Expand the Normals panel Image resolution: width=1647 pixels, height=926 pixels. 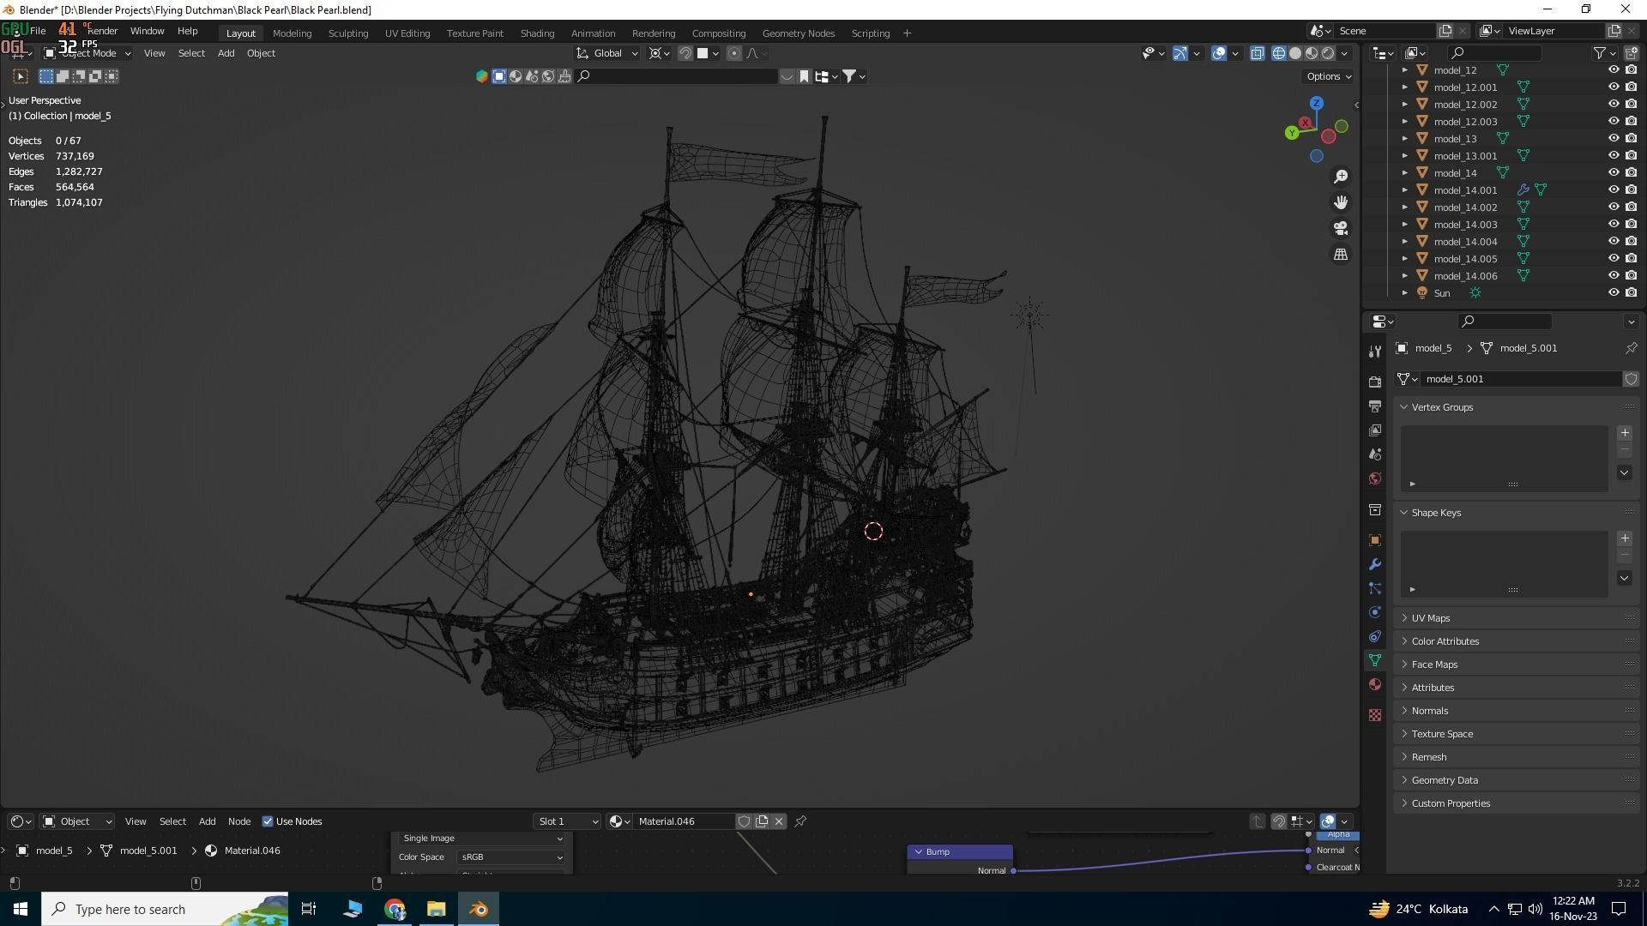[1517, 711]
